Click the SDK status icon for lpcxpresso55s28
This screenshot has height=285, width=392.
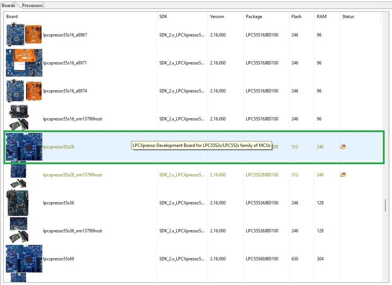click(343, 147)
